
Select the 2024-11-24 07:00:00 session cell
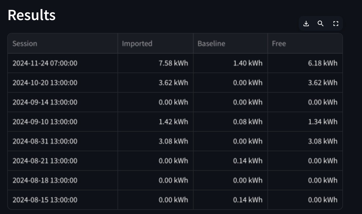pos(63,63)
